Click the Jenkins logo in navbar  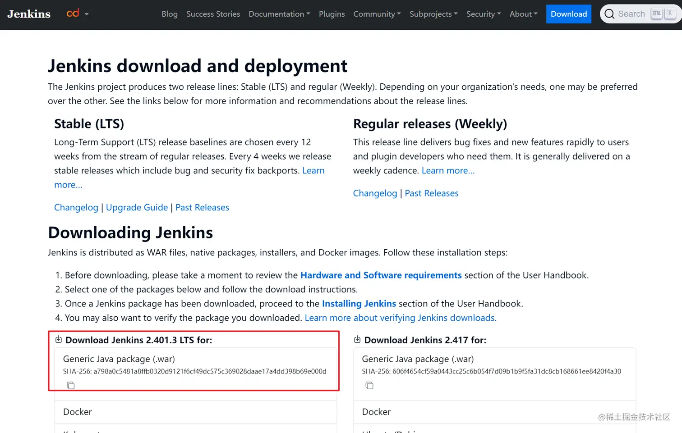(29, 14)
